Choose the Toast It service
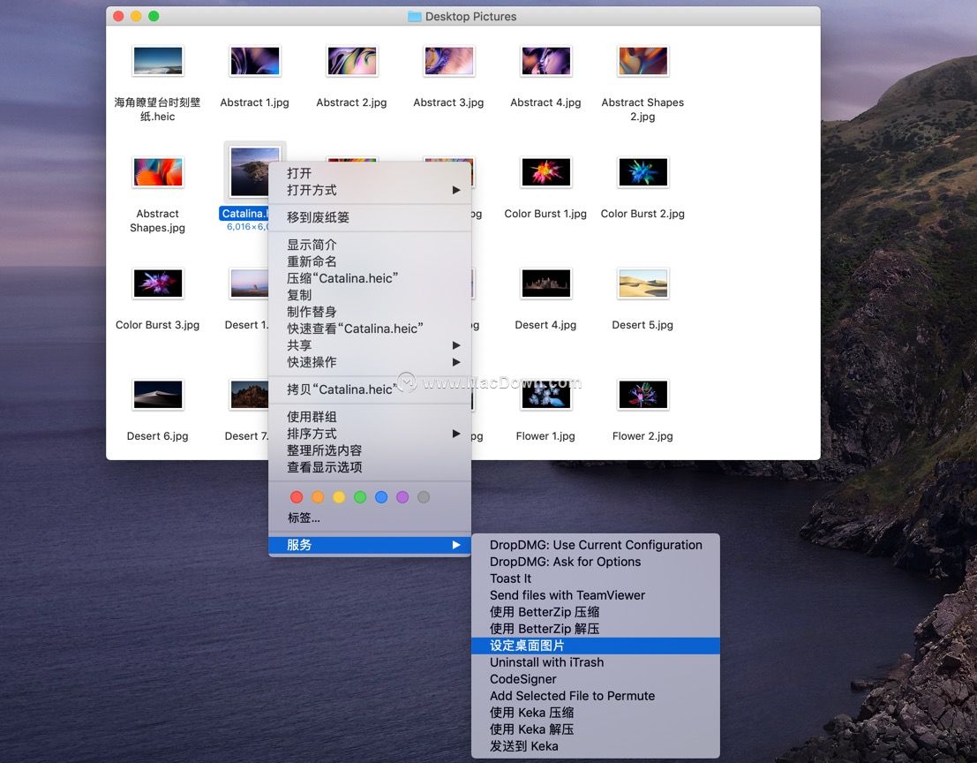Screen dimensions: 977x763 click(x=510, y=578)
